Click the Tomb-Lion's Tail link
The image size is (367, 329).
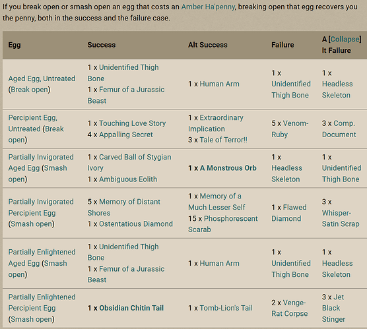(x=226, y=308)
